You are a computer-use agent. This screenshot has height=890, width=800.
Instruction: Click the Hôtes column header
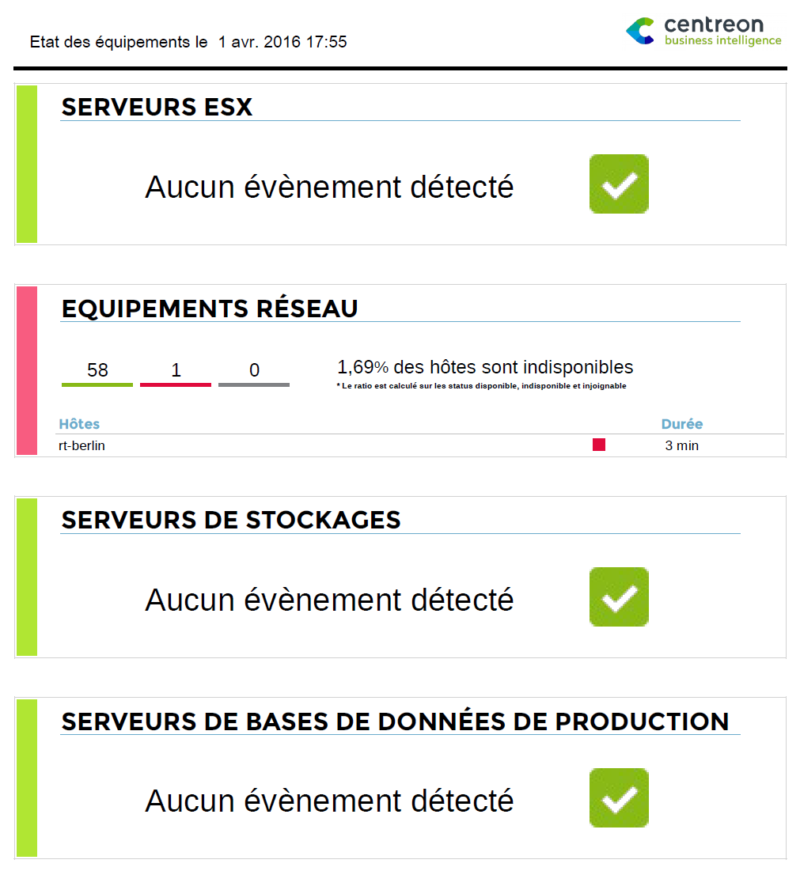[79, 424]
